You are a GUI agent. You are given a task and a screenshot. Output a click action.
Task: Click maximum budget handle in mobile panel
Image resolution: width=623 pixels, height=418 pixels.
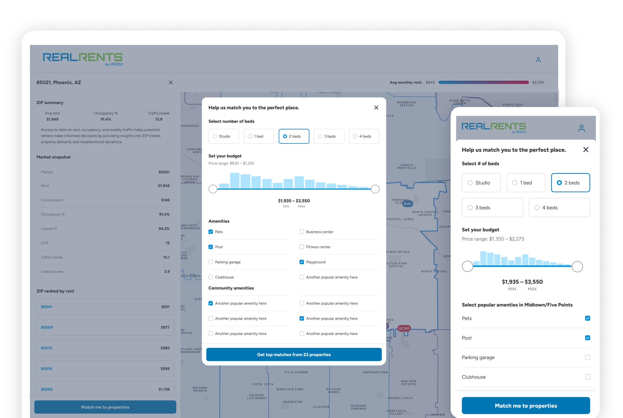[x=577, y=266]
